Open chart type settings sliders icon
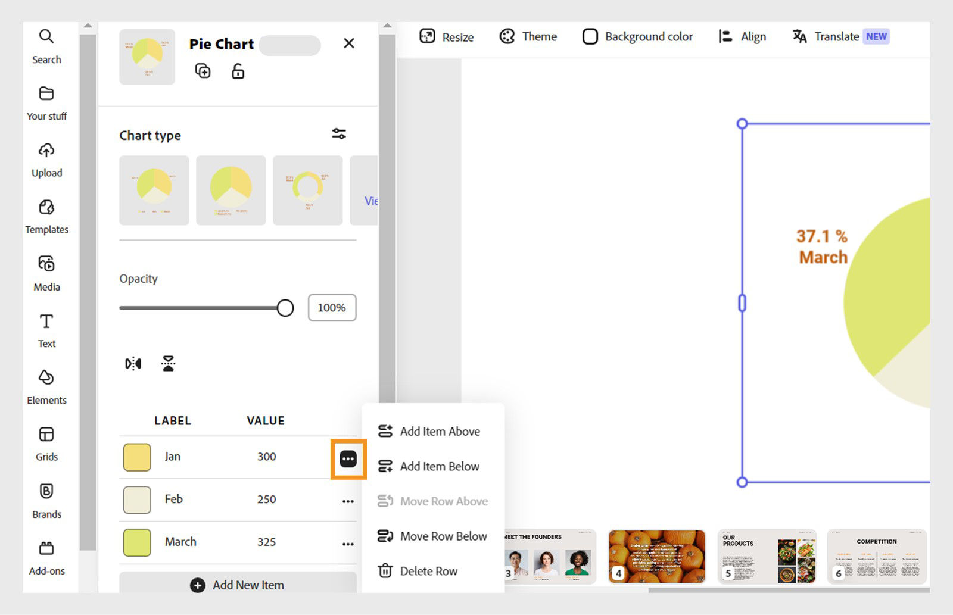 tap(339, 134)
